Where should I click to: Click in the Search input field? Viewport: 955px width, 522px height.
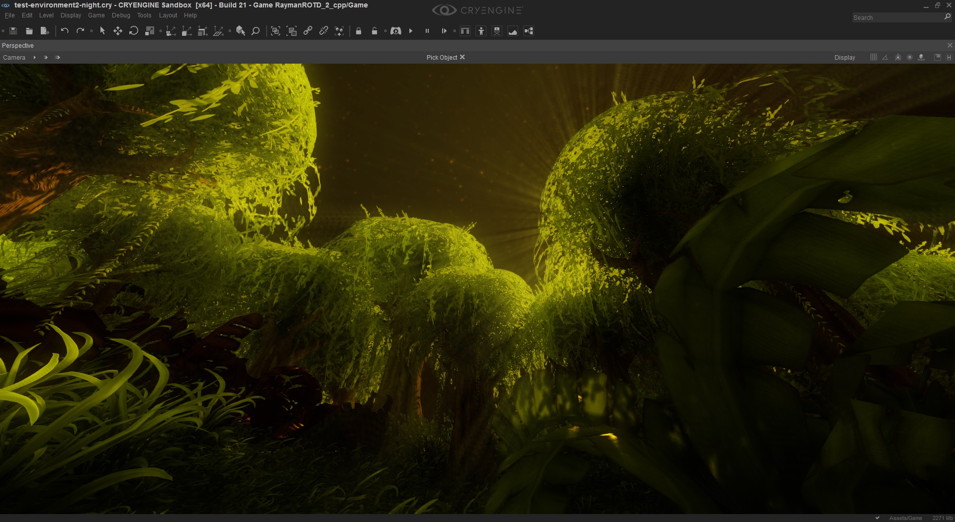coord(897,17)
